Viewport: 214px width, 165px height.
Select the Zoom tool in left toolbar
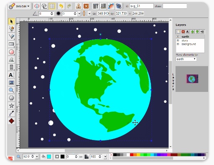coord(11,90)
